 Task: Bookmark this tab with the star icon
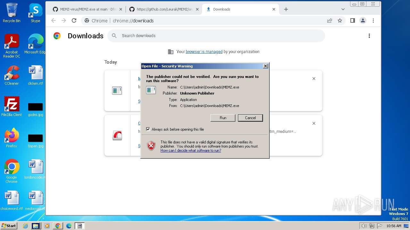[x=340, y=20]
